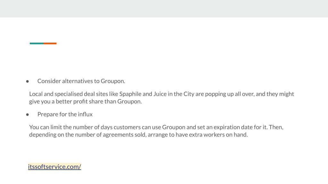Click the word 'Spaphile' in the paragraph
This screenshot has height=184, width=328.
pyautogui.click(x=130, y=94)
